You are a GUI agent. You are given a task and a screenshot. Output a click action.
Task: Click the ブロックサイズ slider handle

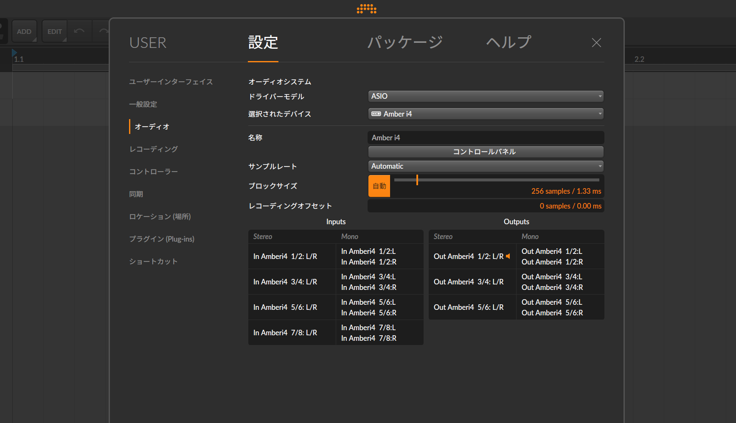coord(417,180)
